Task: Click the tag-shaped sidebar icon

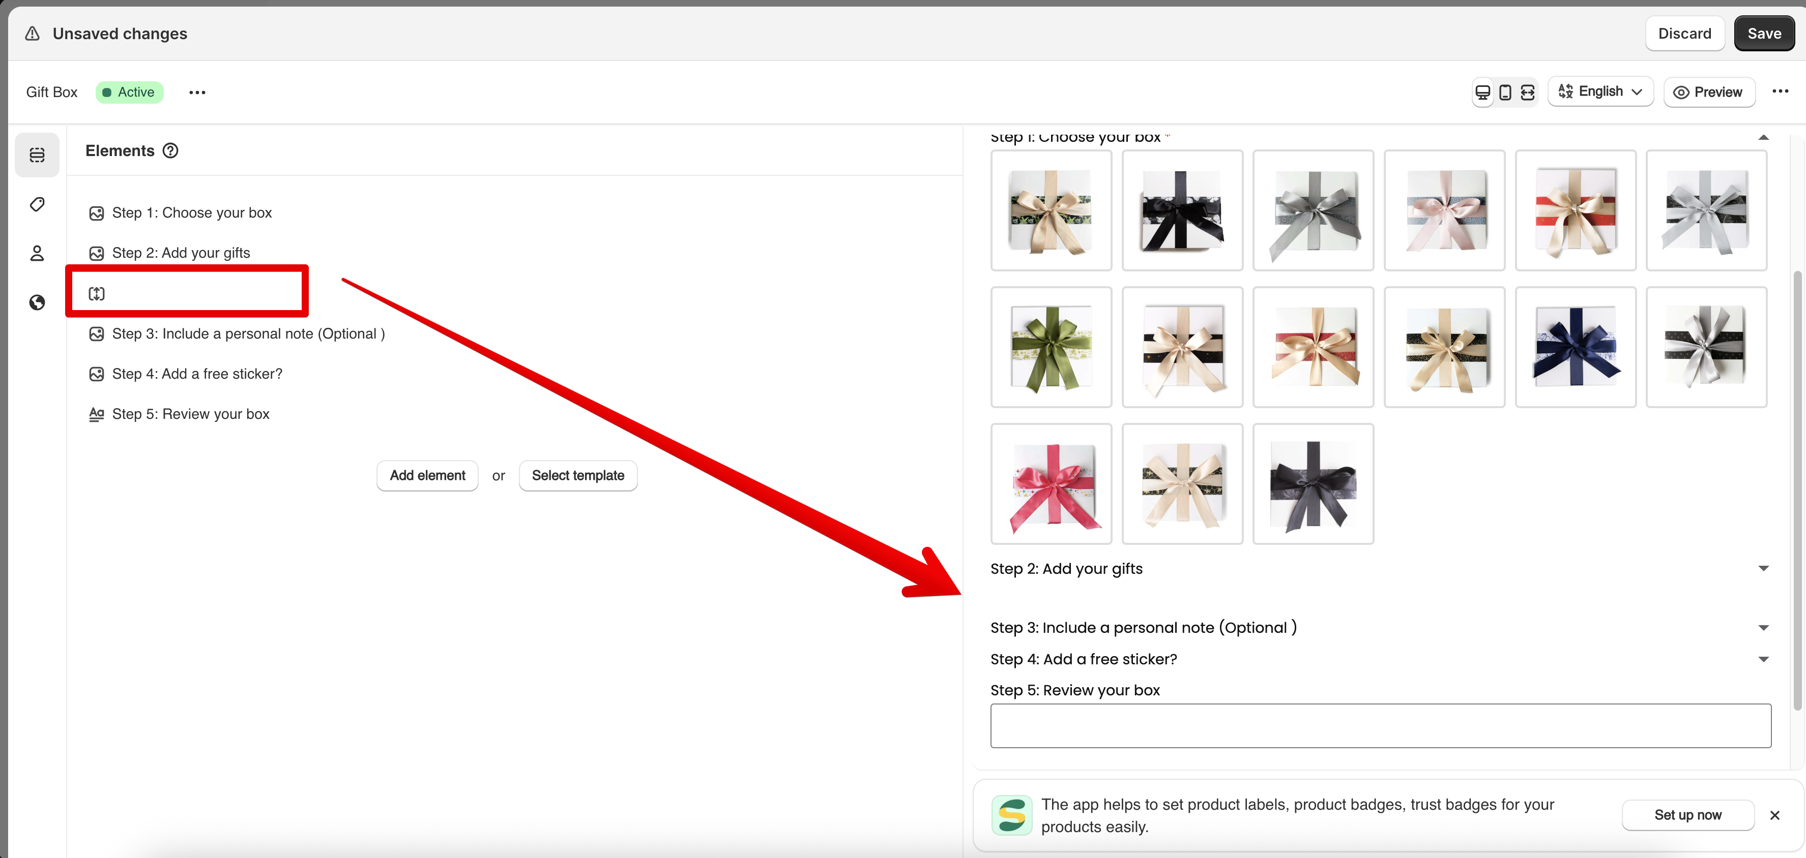Action: point(37,204)
